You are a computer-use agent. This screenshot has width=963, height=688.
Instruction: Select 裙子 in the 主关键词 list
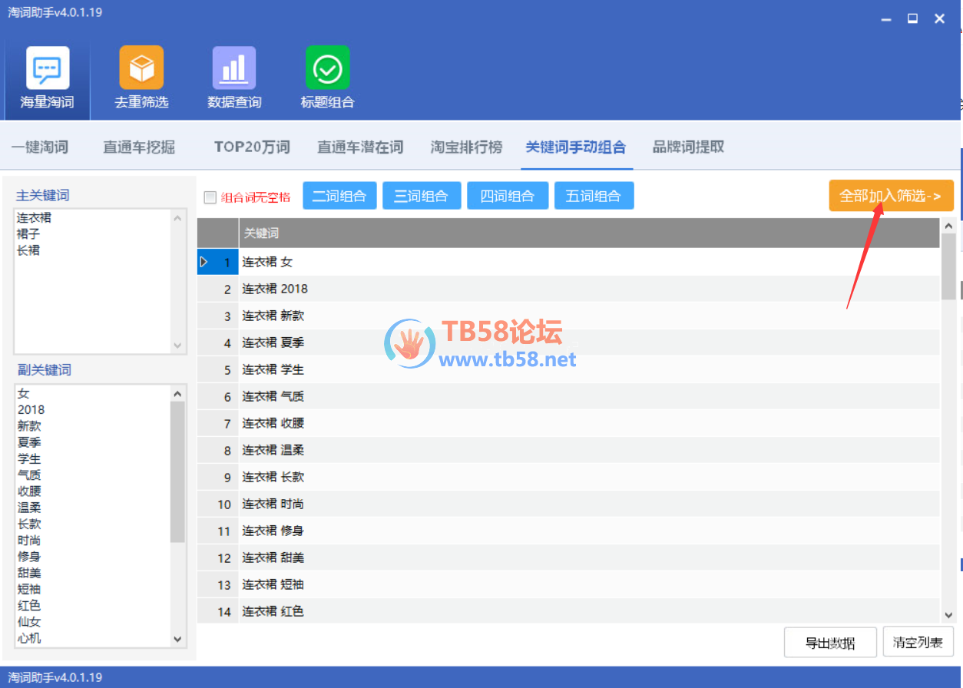point(28,233)
